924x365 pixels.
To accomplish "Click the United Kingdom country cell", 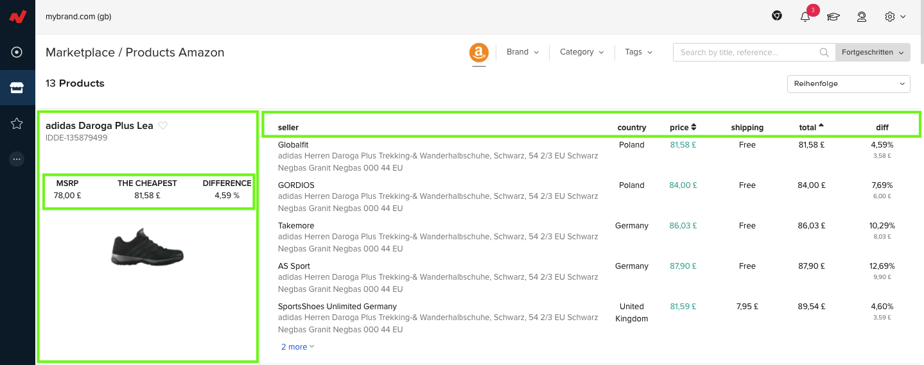I will pos(631,312).
